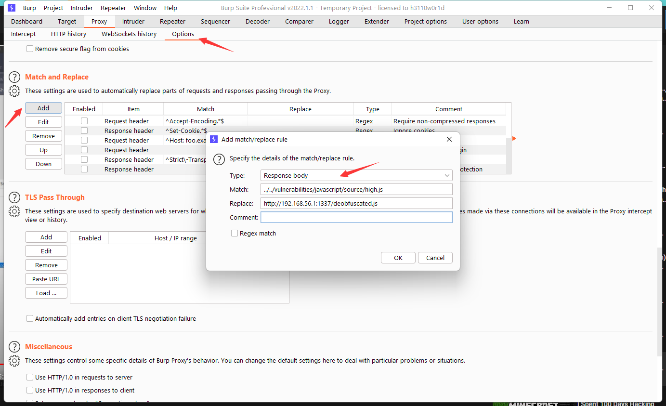The image size is (666, 406).
Task: Switch to the Intercept sub-tab
Action: [x=24, y=34]
